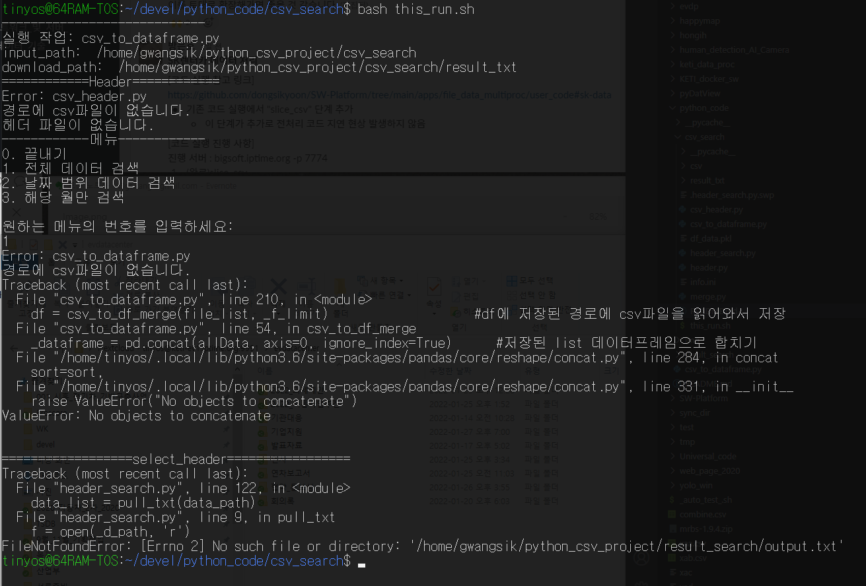Click the shell icon of _auto_test_.sh
Image resolution: width=866 pixels, height=586 pixels.
[x=672, y=500]
